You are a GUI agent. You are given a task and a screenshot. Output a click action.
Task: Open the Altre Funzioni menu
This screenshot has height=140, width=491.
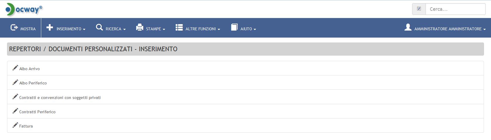click(x=198, y=28)
